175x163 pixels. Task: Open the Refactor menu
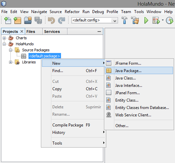pos(72,12)
